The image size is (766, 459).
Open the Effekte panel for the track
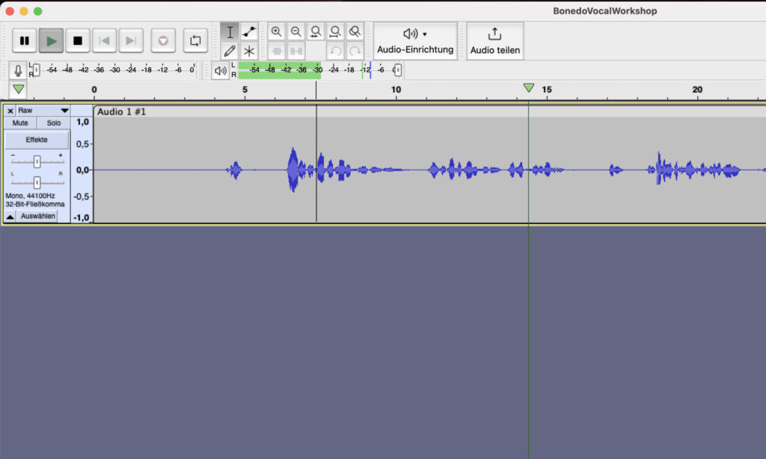tap(37, 140)
